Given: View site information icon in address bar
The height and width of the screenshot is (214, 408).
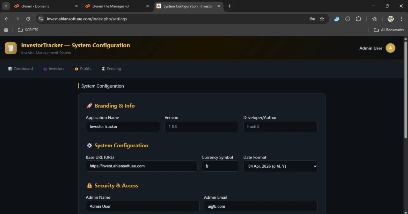Looking at the screenshot, I should (x=41, y=19).
